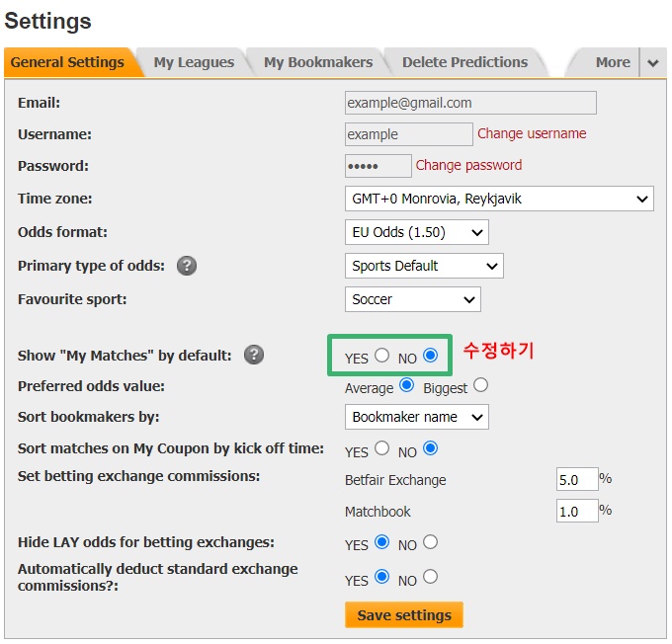The height and width of the screenshot is (644, 672).
Task: Click the Change password link
Action: (468, 165)
